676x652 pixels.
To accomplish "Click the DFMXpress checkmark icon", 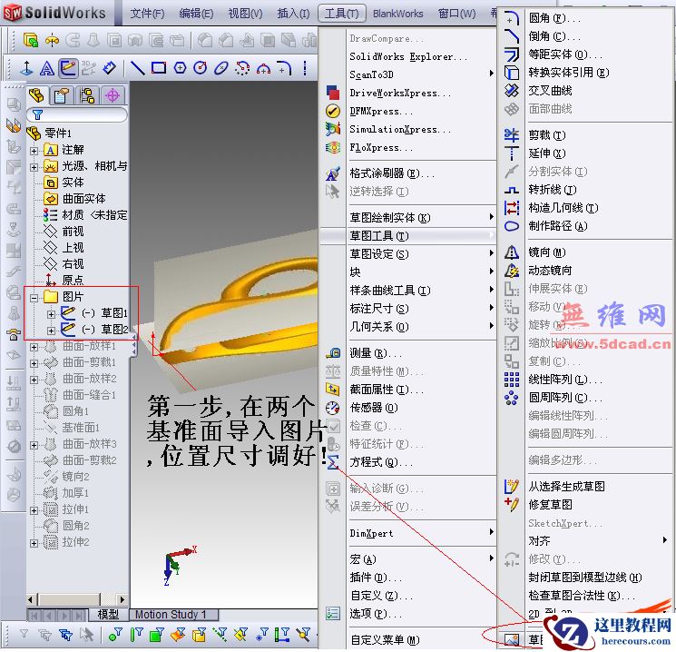I will tap(333, 111).
